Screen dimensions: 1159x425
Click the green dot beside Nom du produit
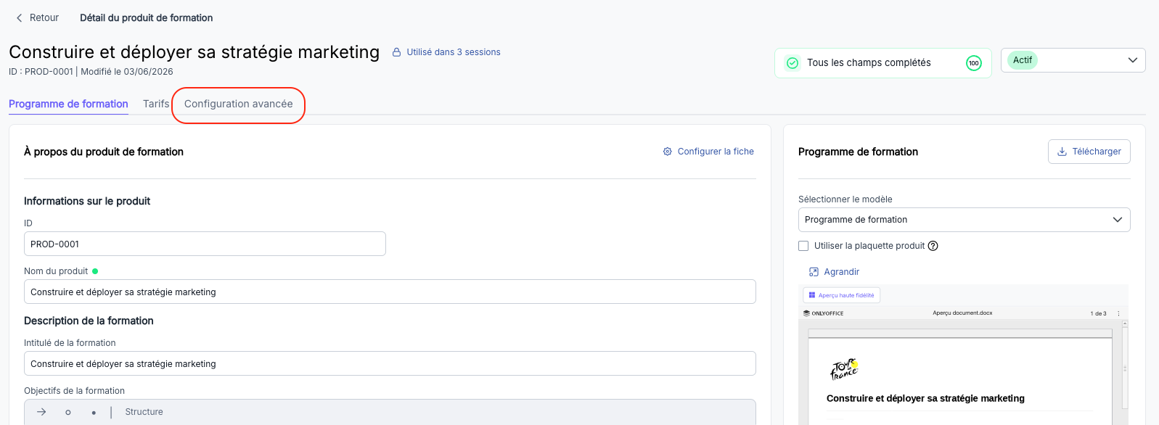click(95, 271)
